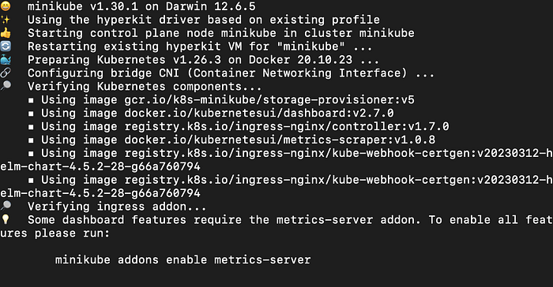Image resolution: width=553 pixels, height=287 pixels.
Task: Click the docker.io/kubernetesui/dashboard:v2.7.0 image path
Action: click(x=259, y=113)
